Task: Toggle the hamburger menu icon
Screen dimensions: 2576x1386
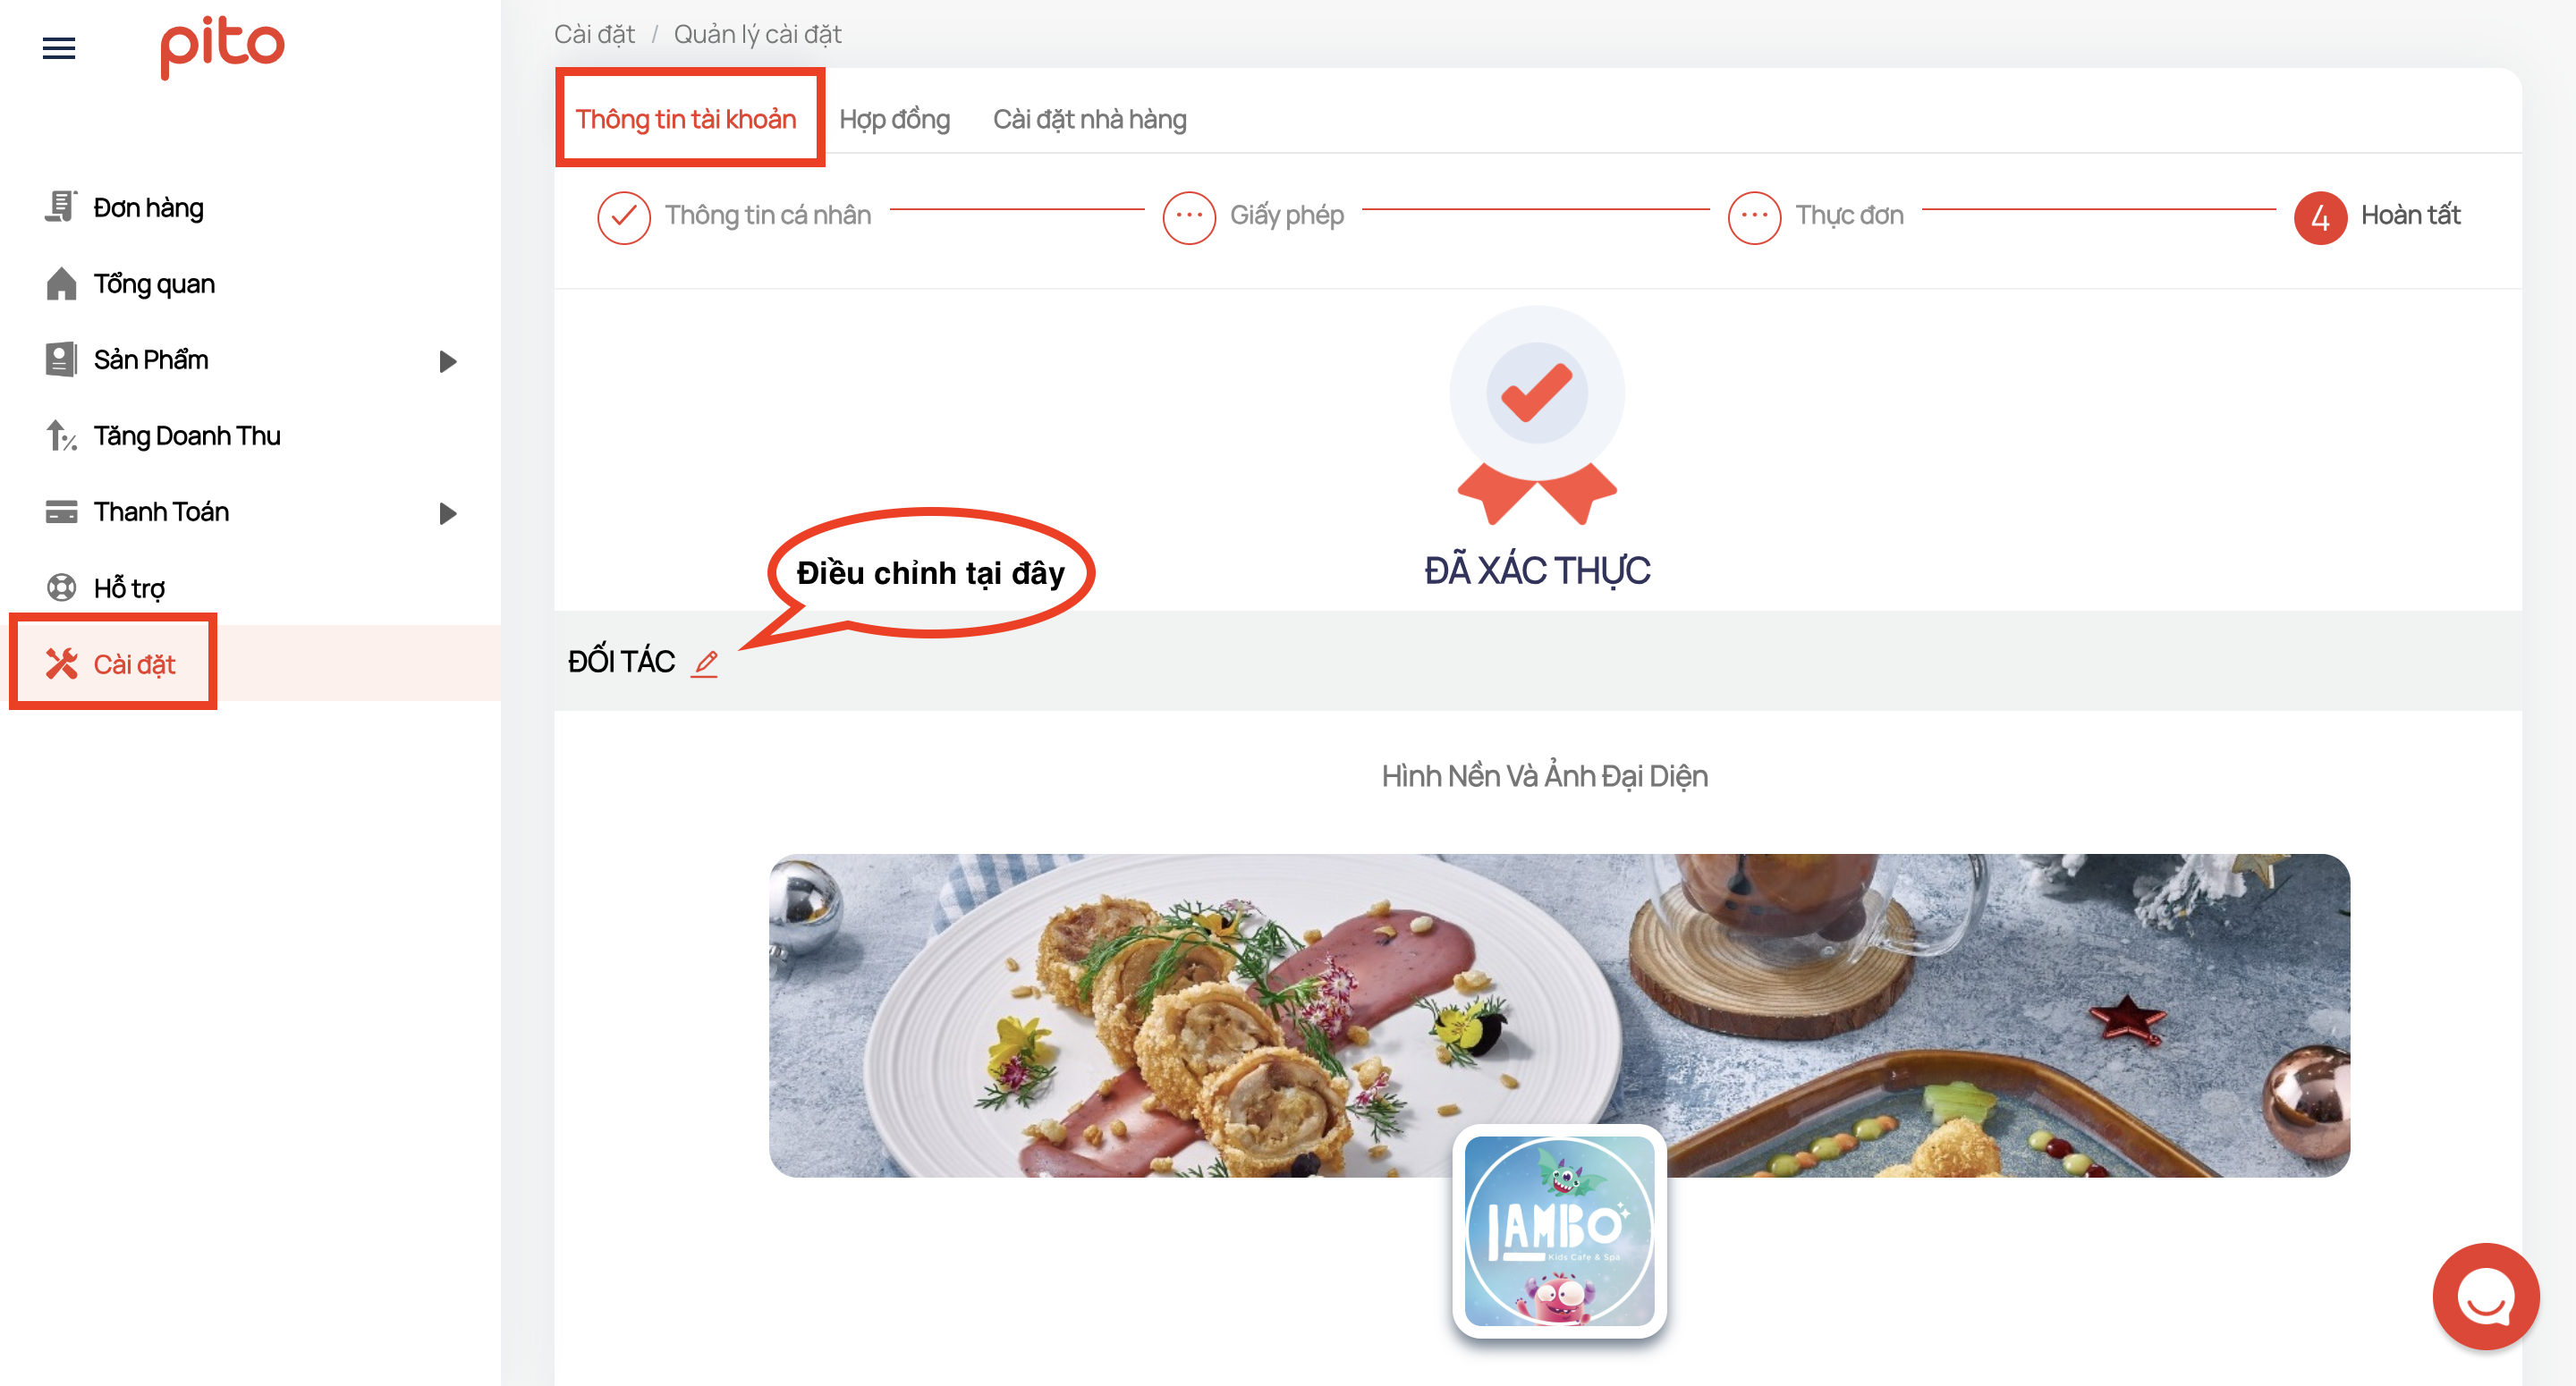Action: click(59, 47)
